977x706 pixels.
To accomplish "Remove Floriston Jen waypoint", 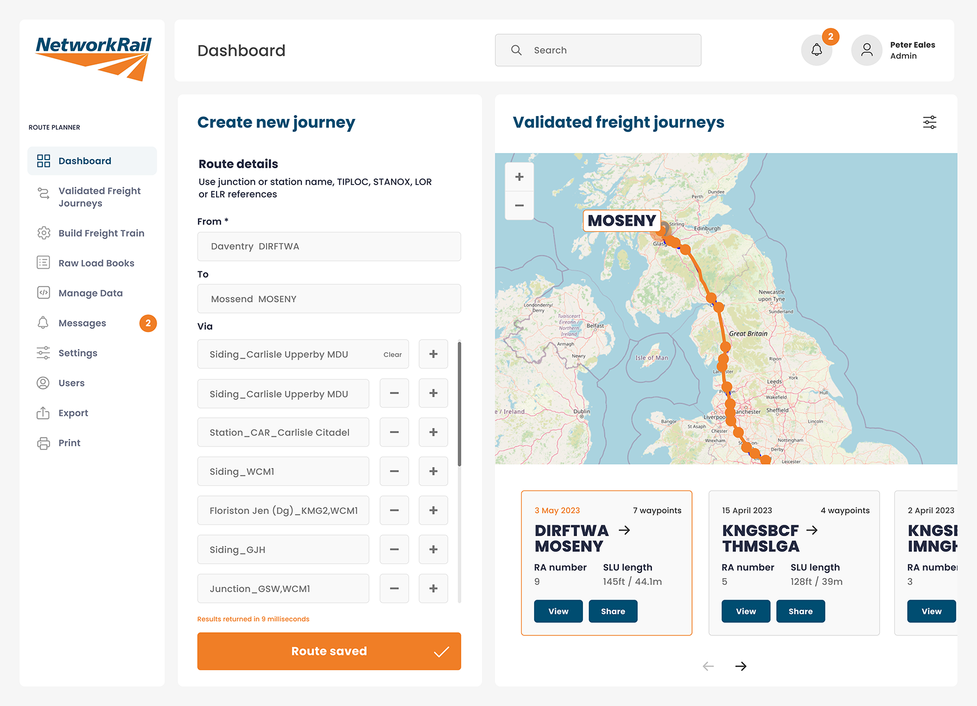I will coord(394,511).
